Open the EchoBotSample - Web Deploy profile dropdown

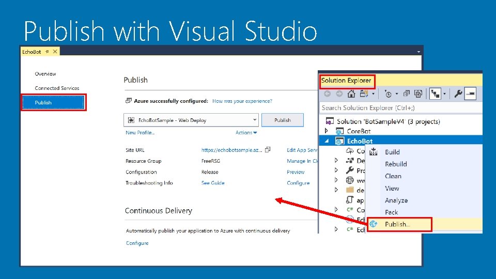191,120
